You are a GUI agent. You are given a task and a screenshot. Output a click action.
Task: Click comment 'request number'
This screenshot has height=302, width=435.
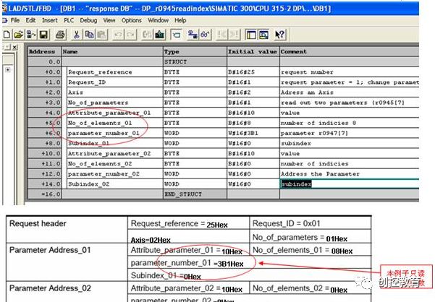(307, 72)
